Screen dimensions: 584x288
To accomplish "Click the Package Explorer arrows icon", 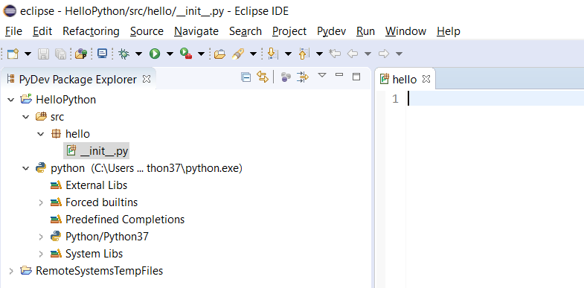I will pos(303,77).
